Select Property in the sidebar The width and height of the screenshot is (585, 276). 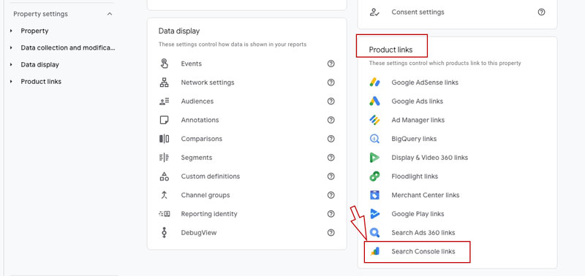pos(34,31)
